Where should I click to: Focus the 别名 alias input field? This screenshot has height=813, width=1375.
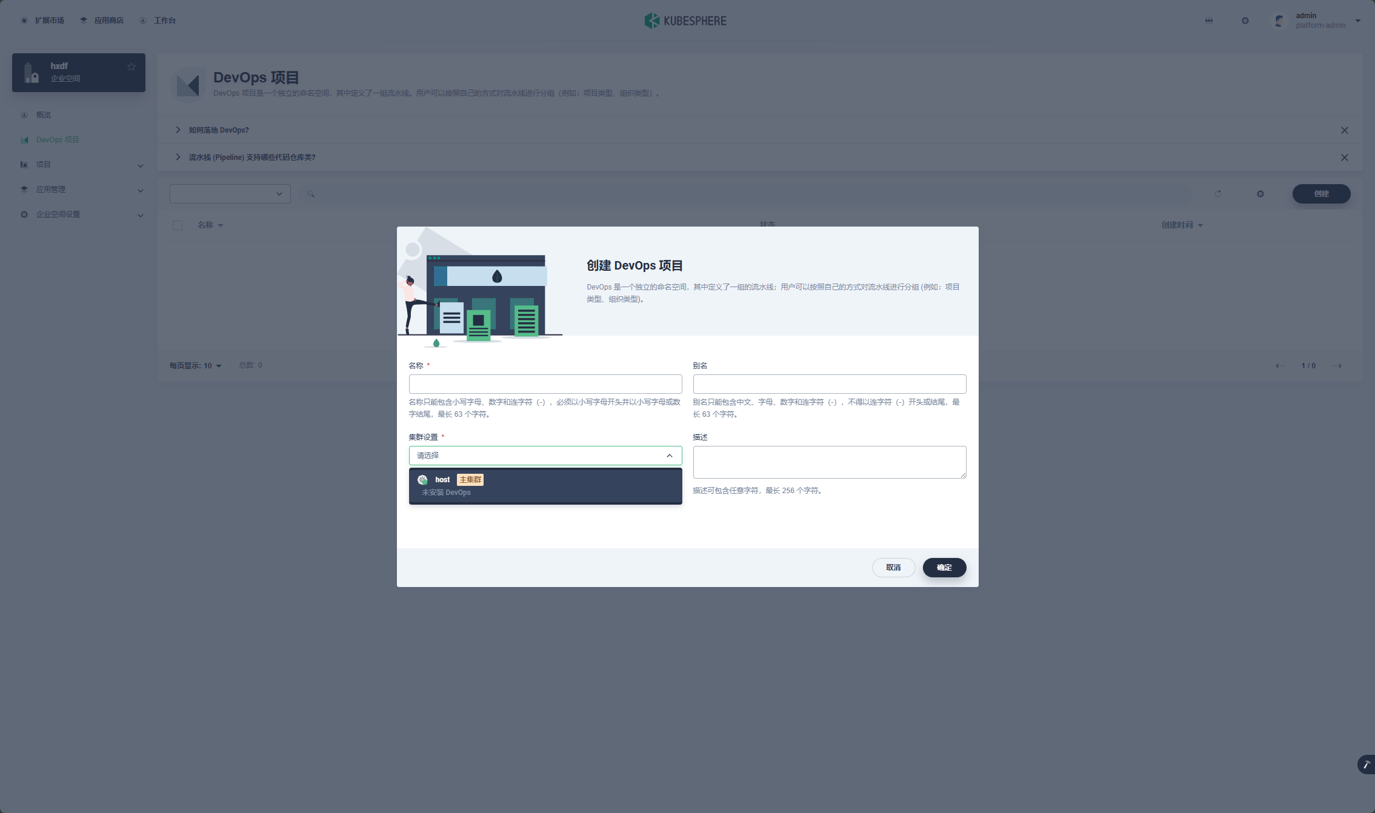pyautogui.click(x=830, y=384)
